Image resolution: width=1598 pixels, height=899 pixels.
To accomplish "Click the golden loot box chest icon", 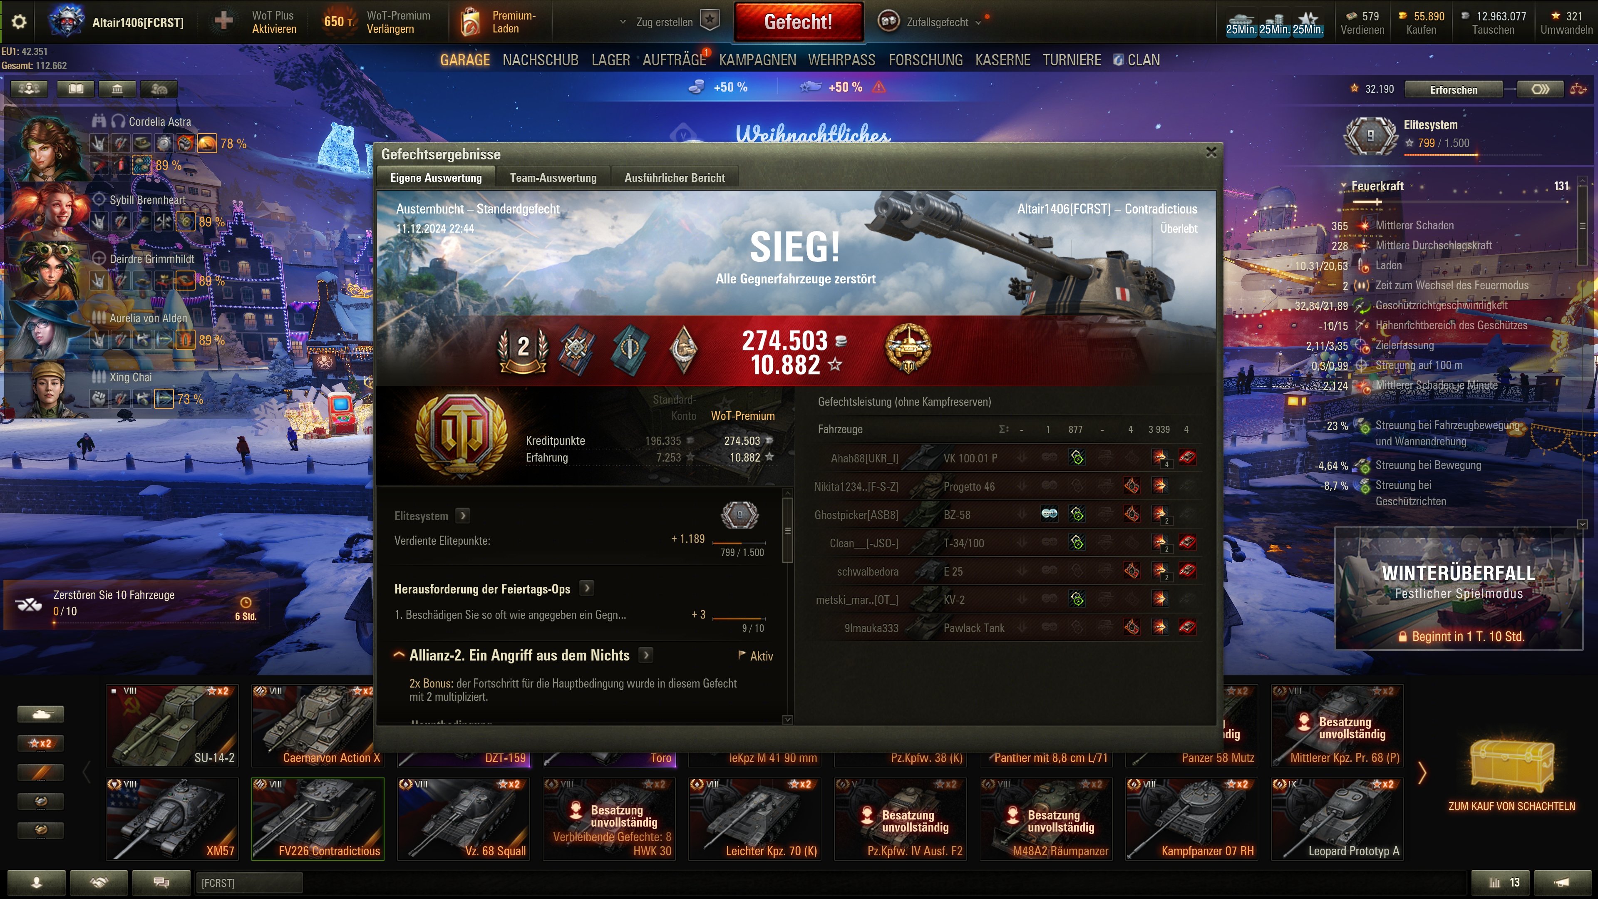I will [1512, 767].
